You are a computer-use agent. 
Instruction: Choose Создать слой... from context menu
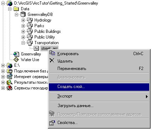pos(99,87)
